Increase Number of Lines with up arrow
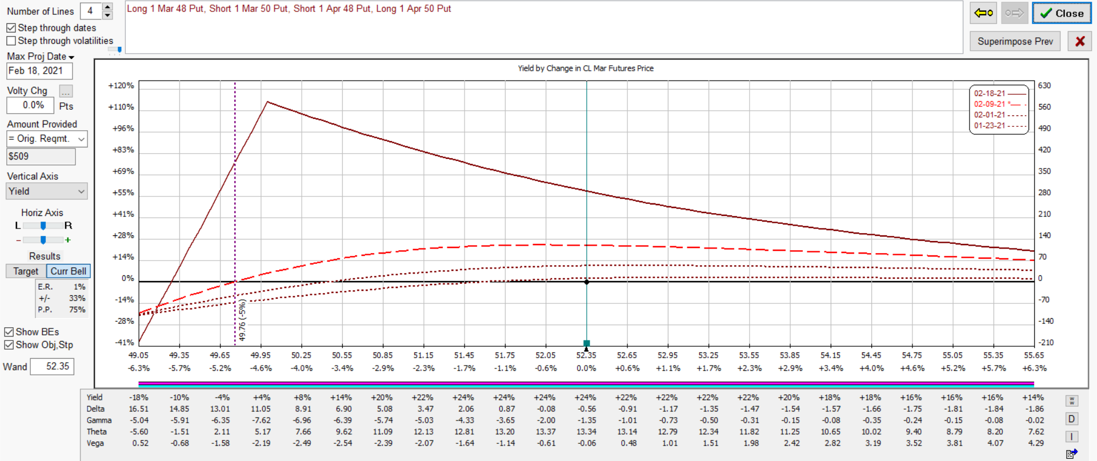 tap(107, 6)
